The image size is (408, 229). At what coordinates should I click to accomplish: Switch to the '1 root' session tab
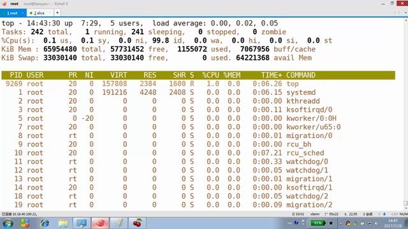click(13, 13)
